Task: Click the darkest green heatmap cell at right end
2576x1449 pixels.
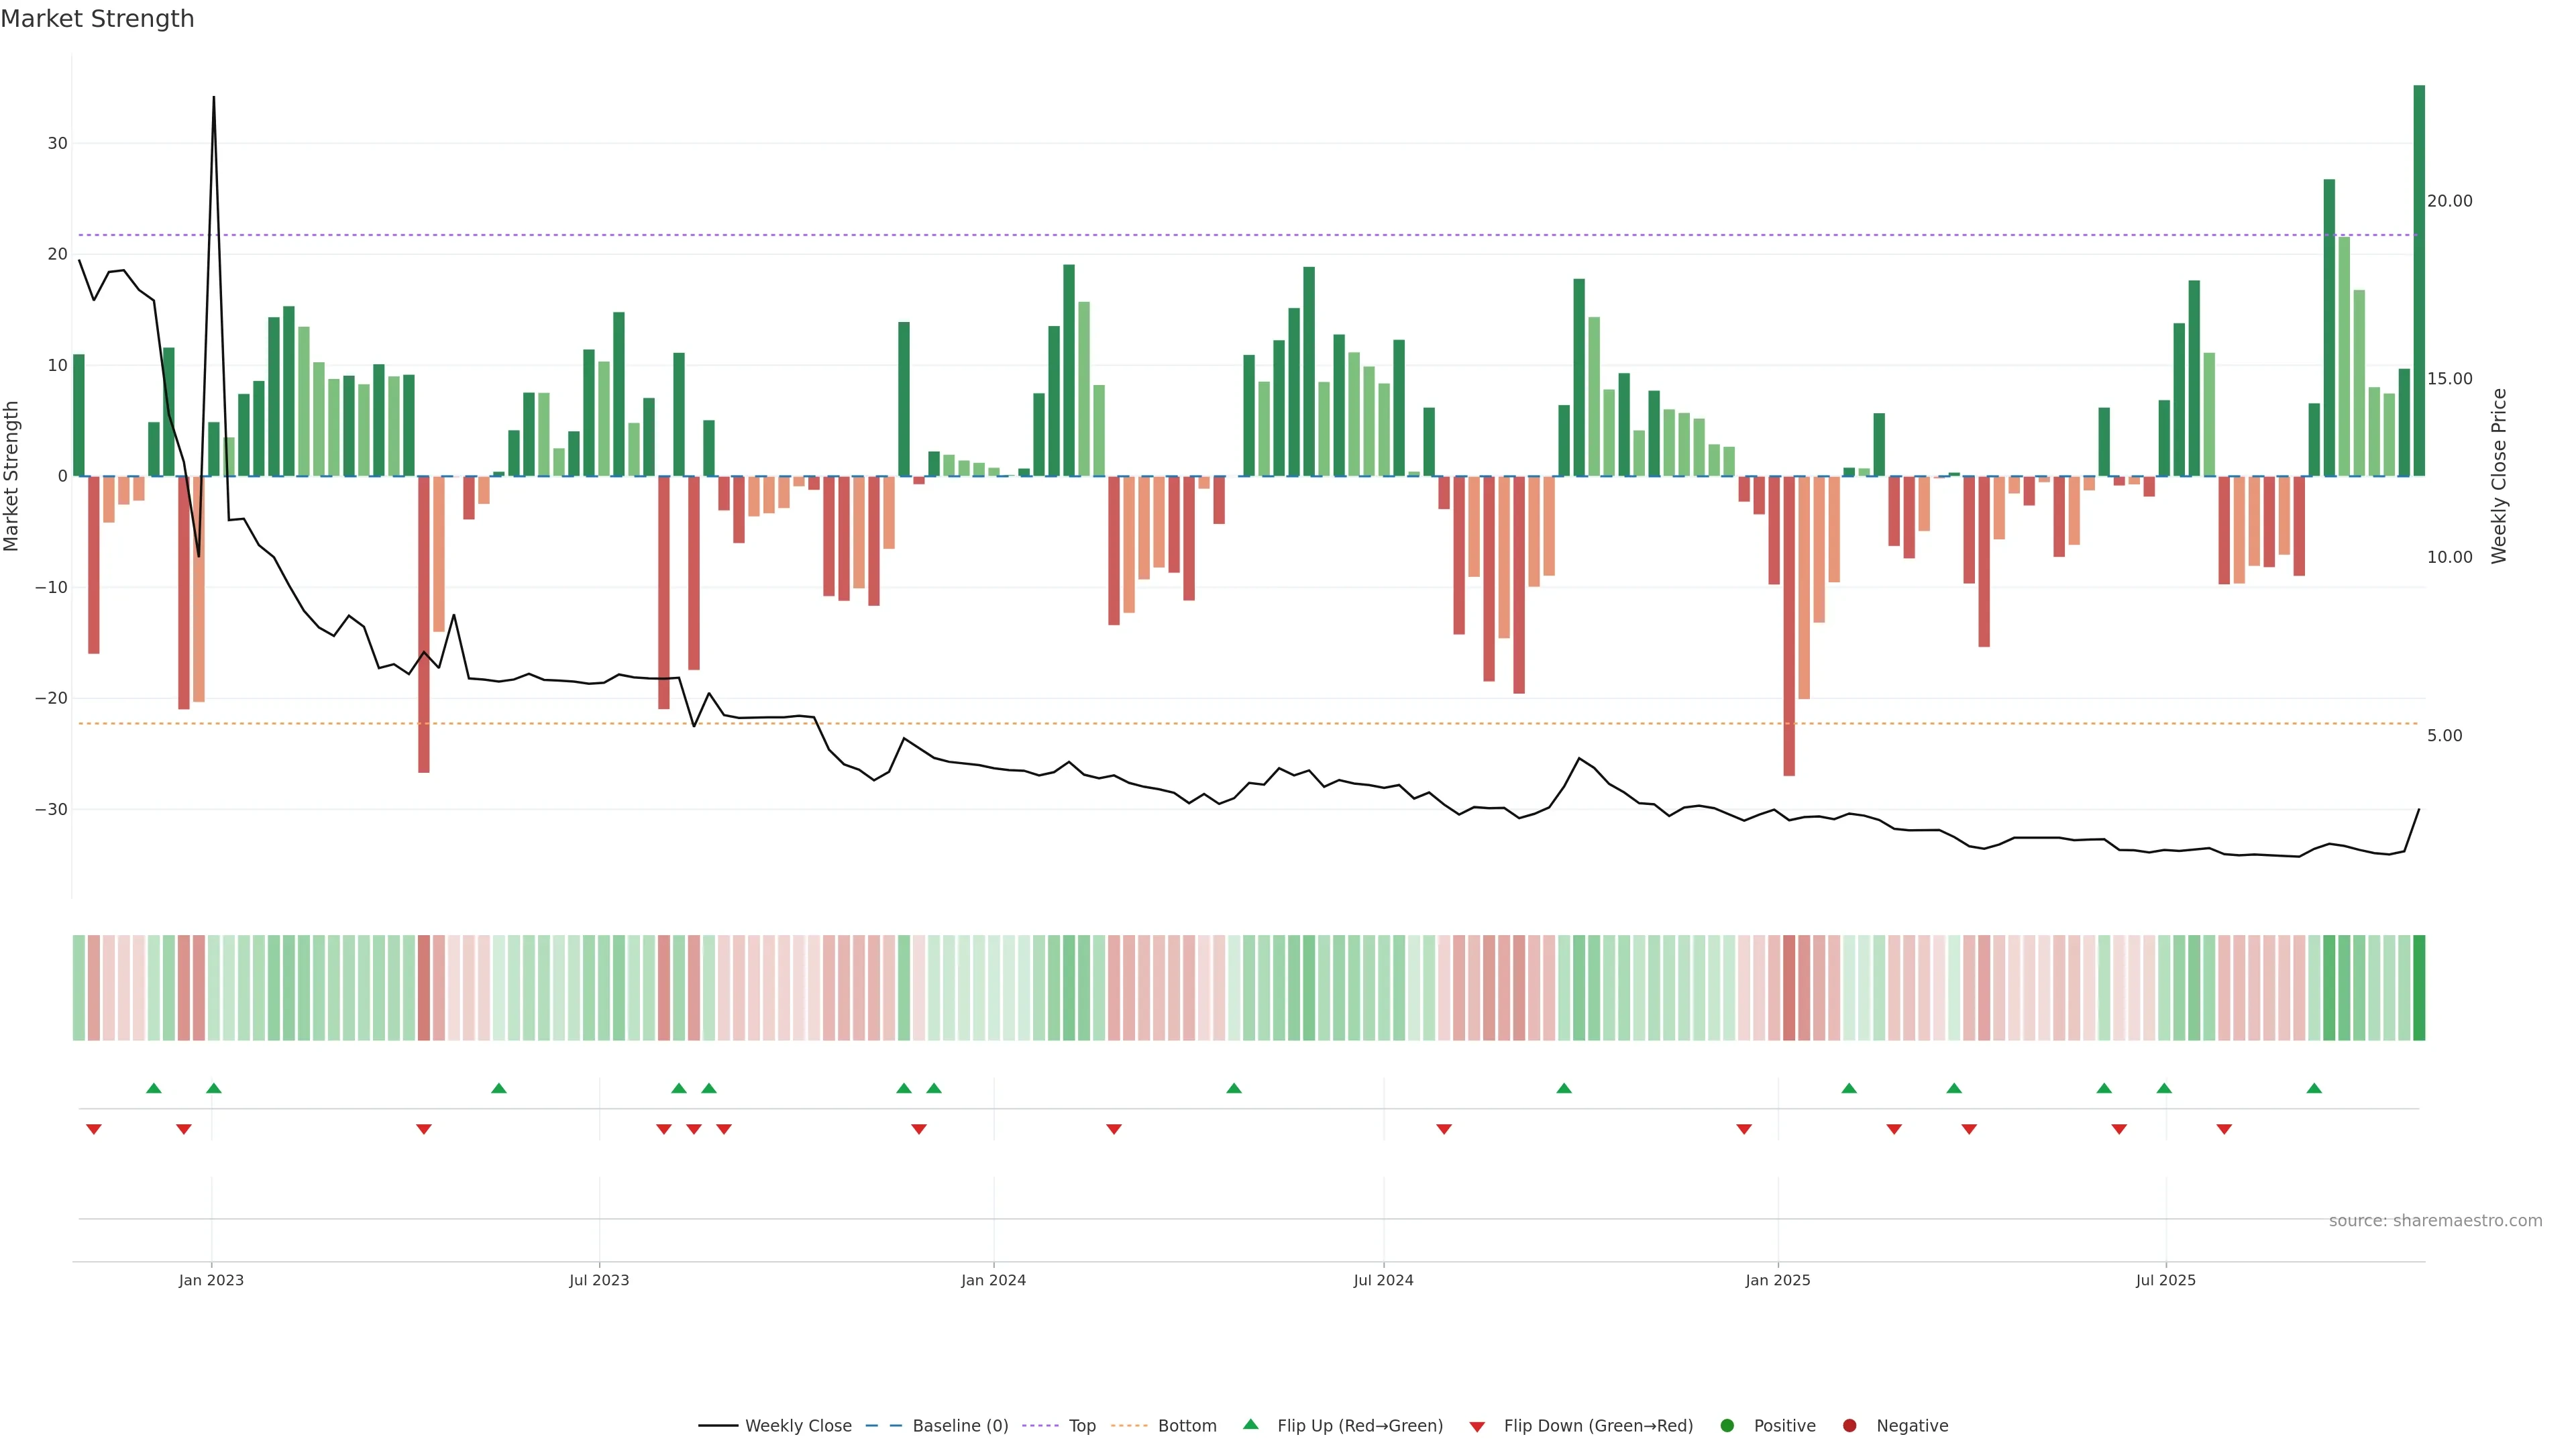Action: [2419, 988]
